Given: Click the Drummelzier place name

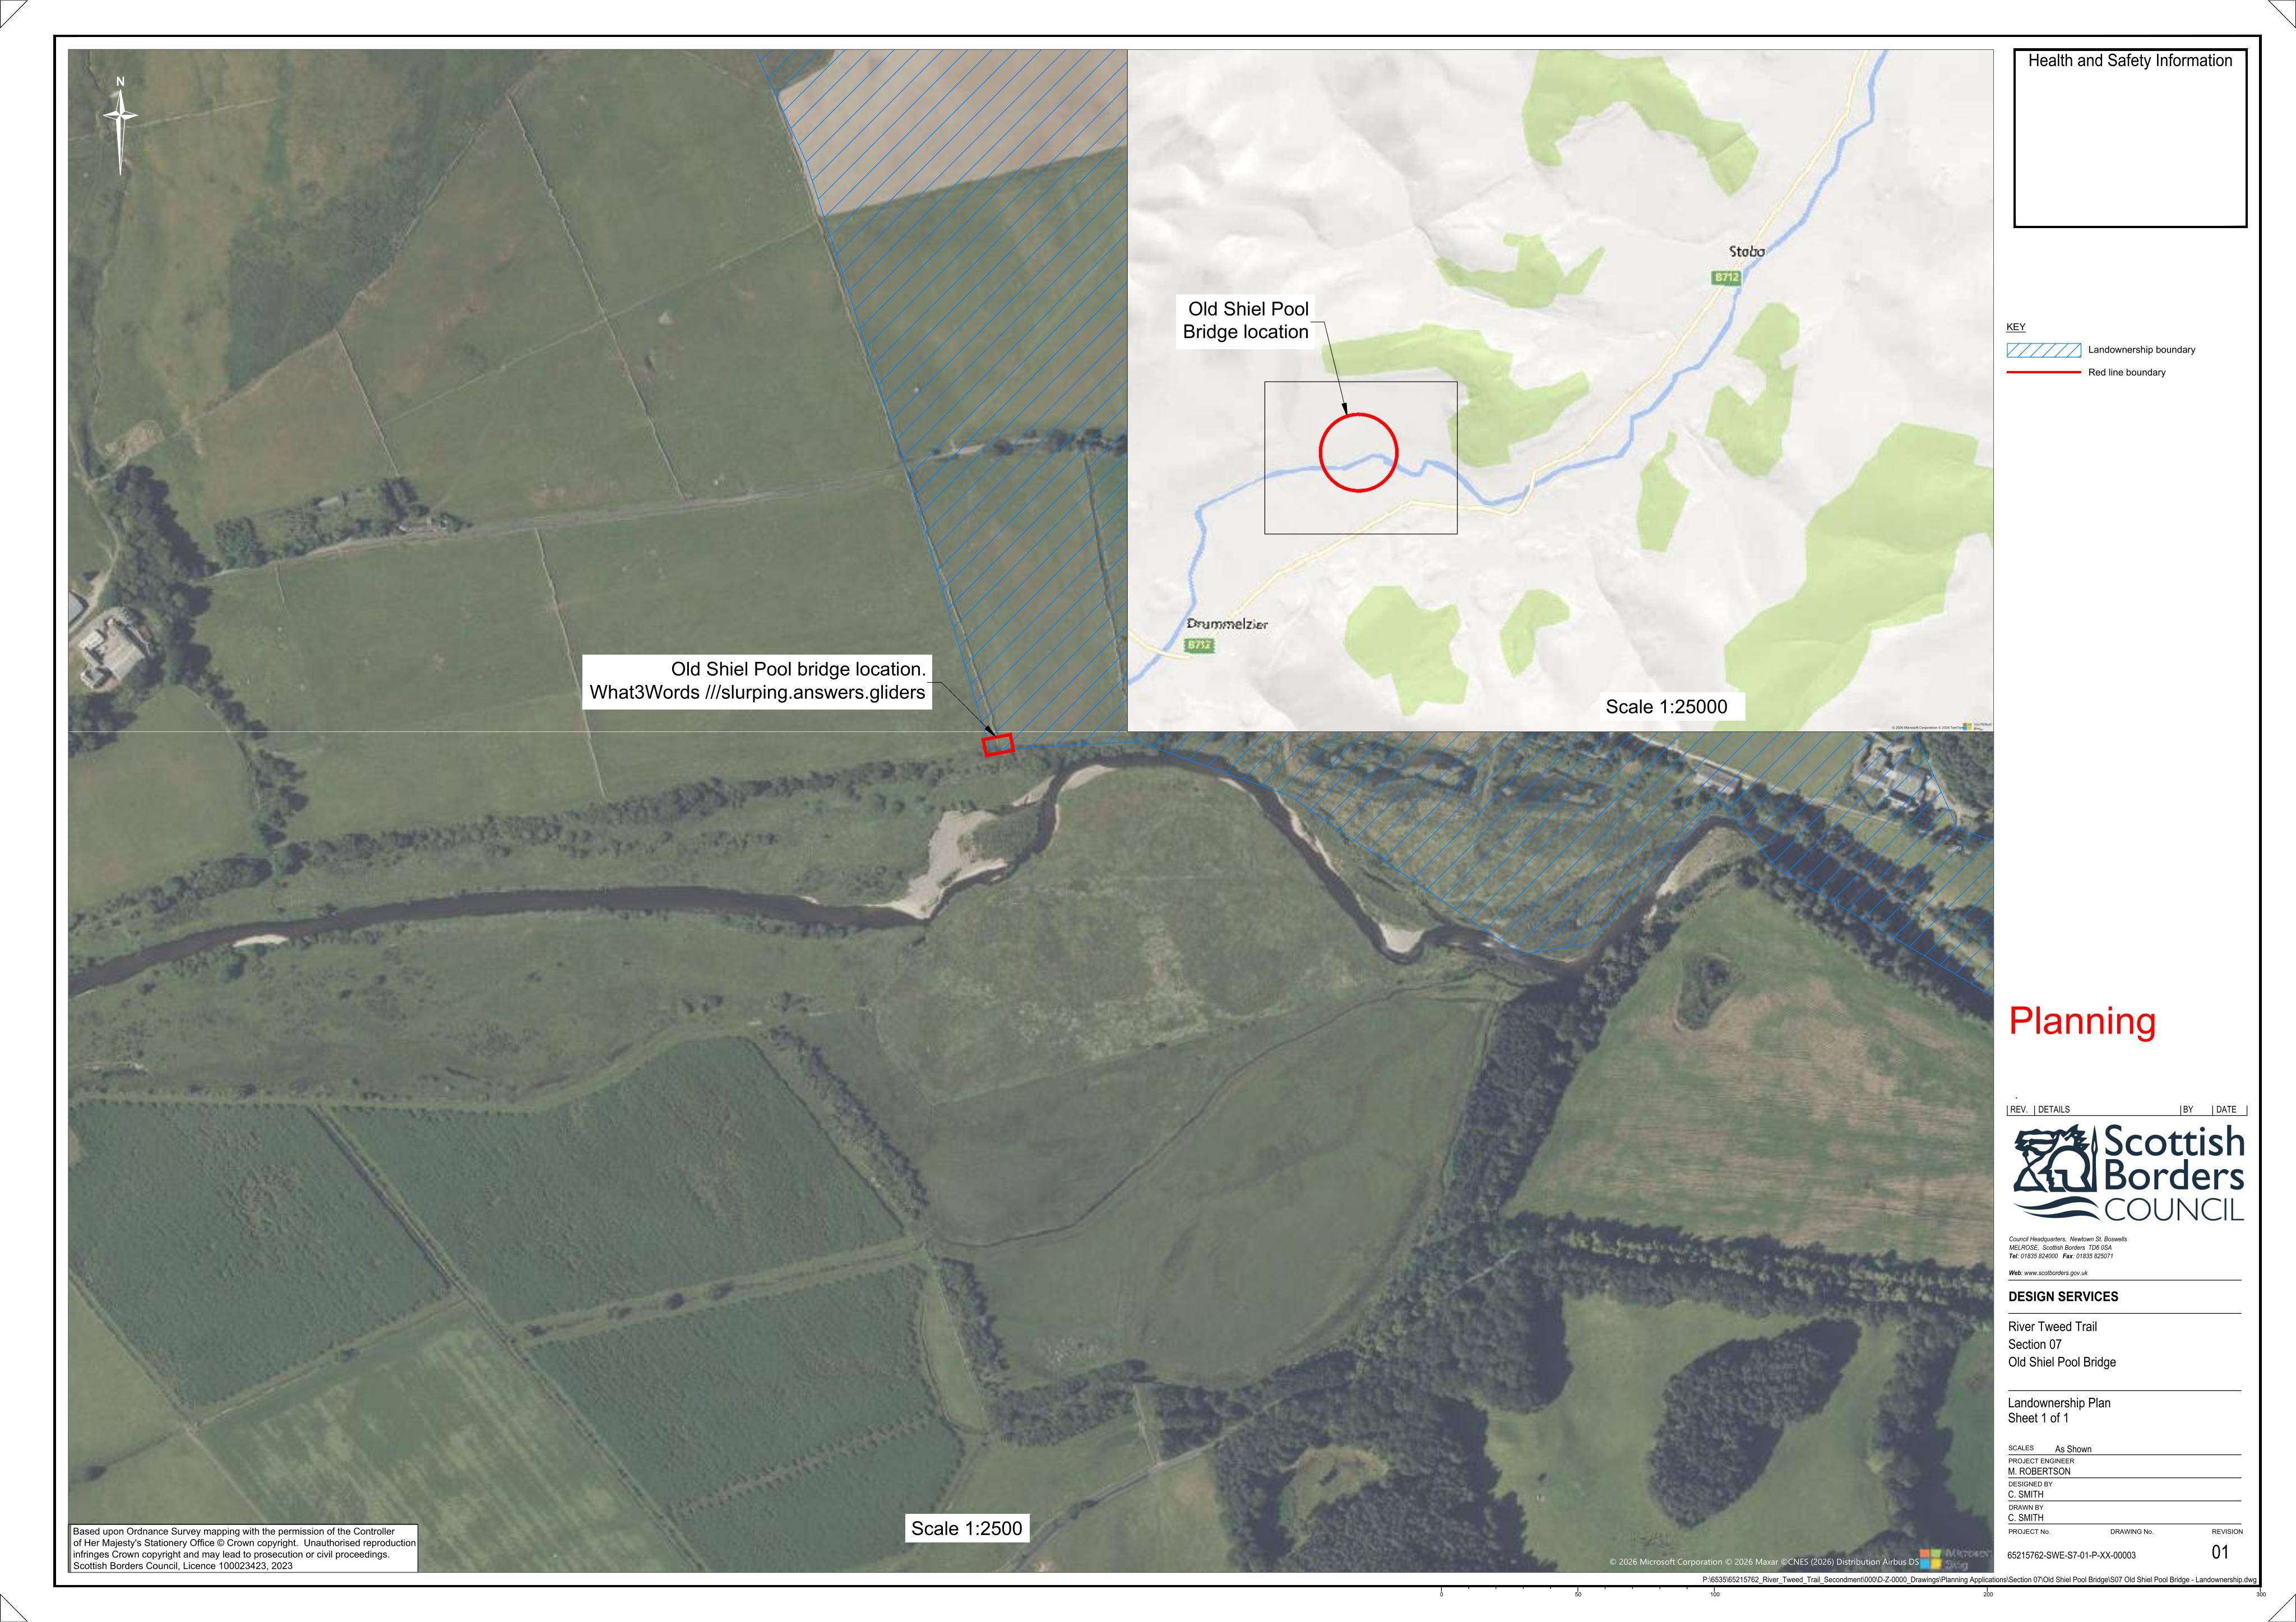Looking at the screenshot, I should (x=1227, y=624).
